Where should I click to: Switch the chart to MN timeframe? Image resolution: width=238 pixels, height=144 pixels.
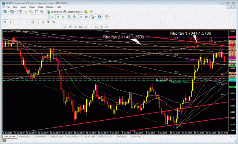tap(107, 27)
